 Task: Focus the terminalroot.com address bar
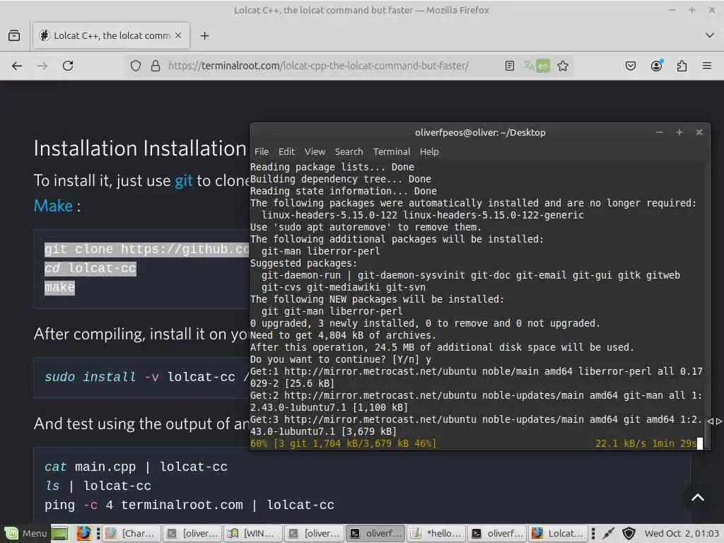(318, 66)
